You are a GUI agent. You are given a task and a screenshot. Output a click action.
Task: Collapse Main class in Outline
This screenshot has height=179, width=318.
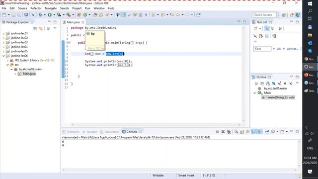click(x=255, y=93)
